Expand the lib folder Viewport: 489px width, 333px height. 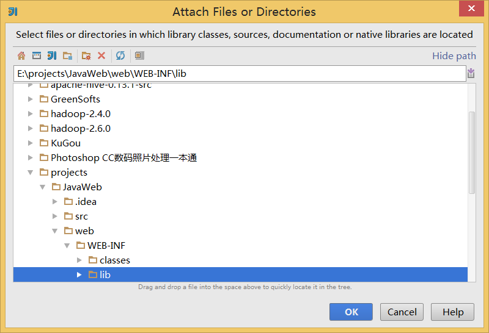tap(79, 274)
